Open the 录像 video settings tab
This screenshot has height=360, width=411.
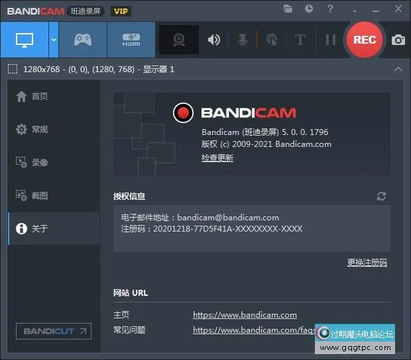coord(54,163)
